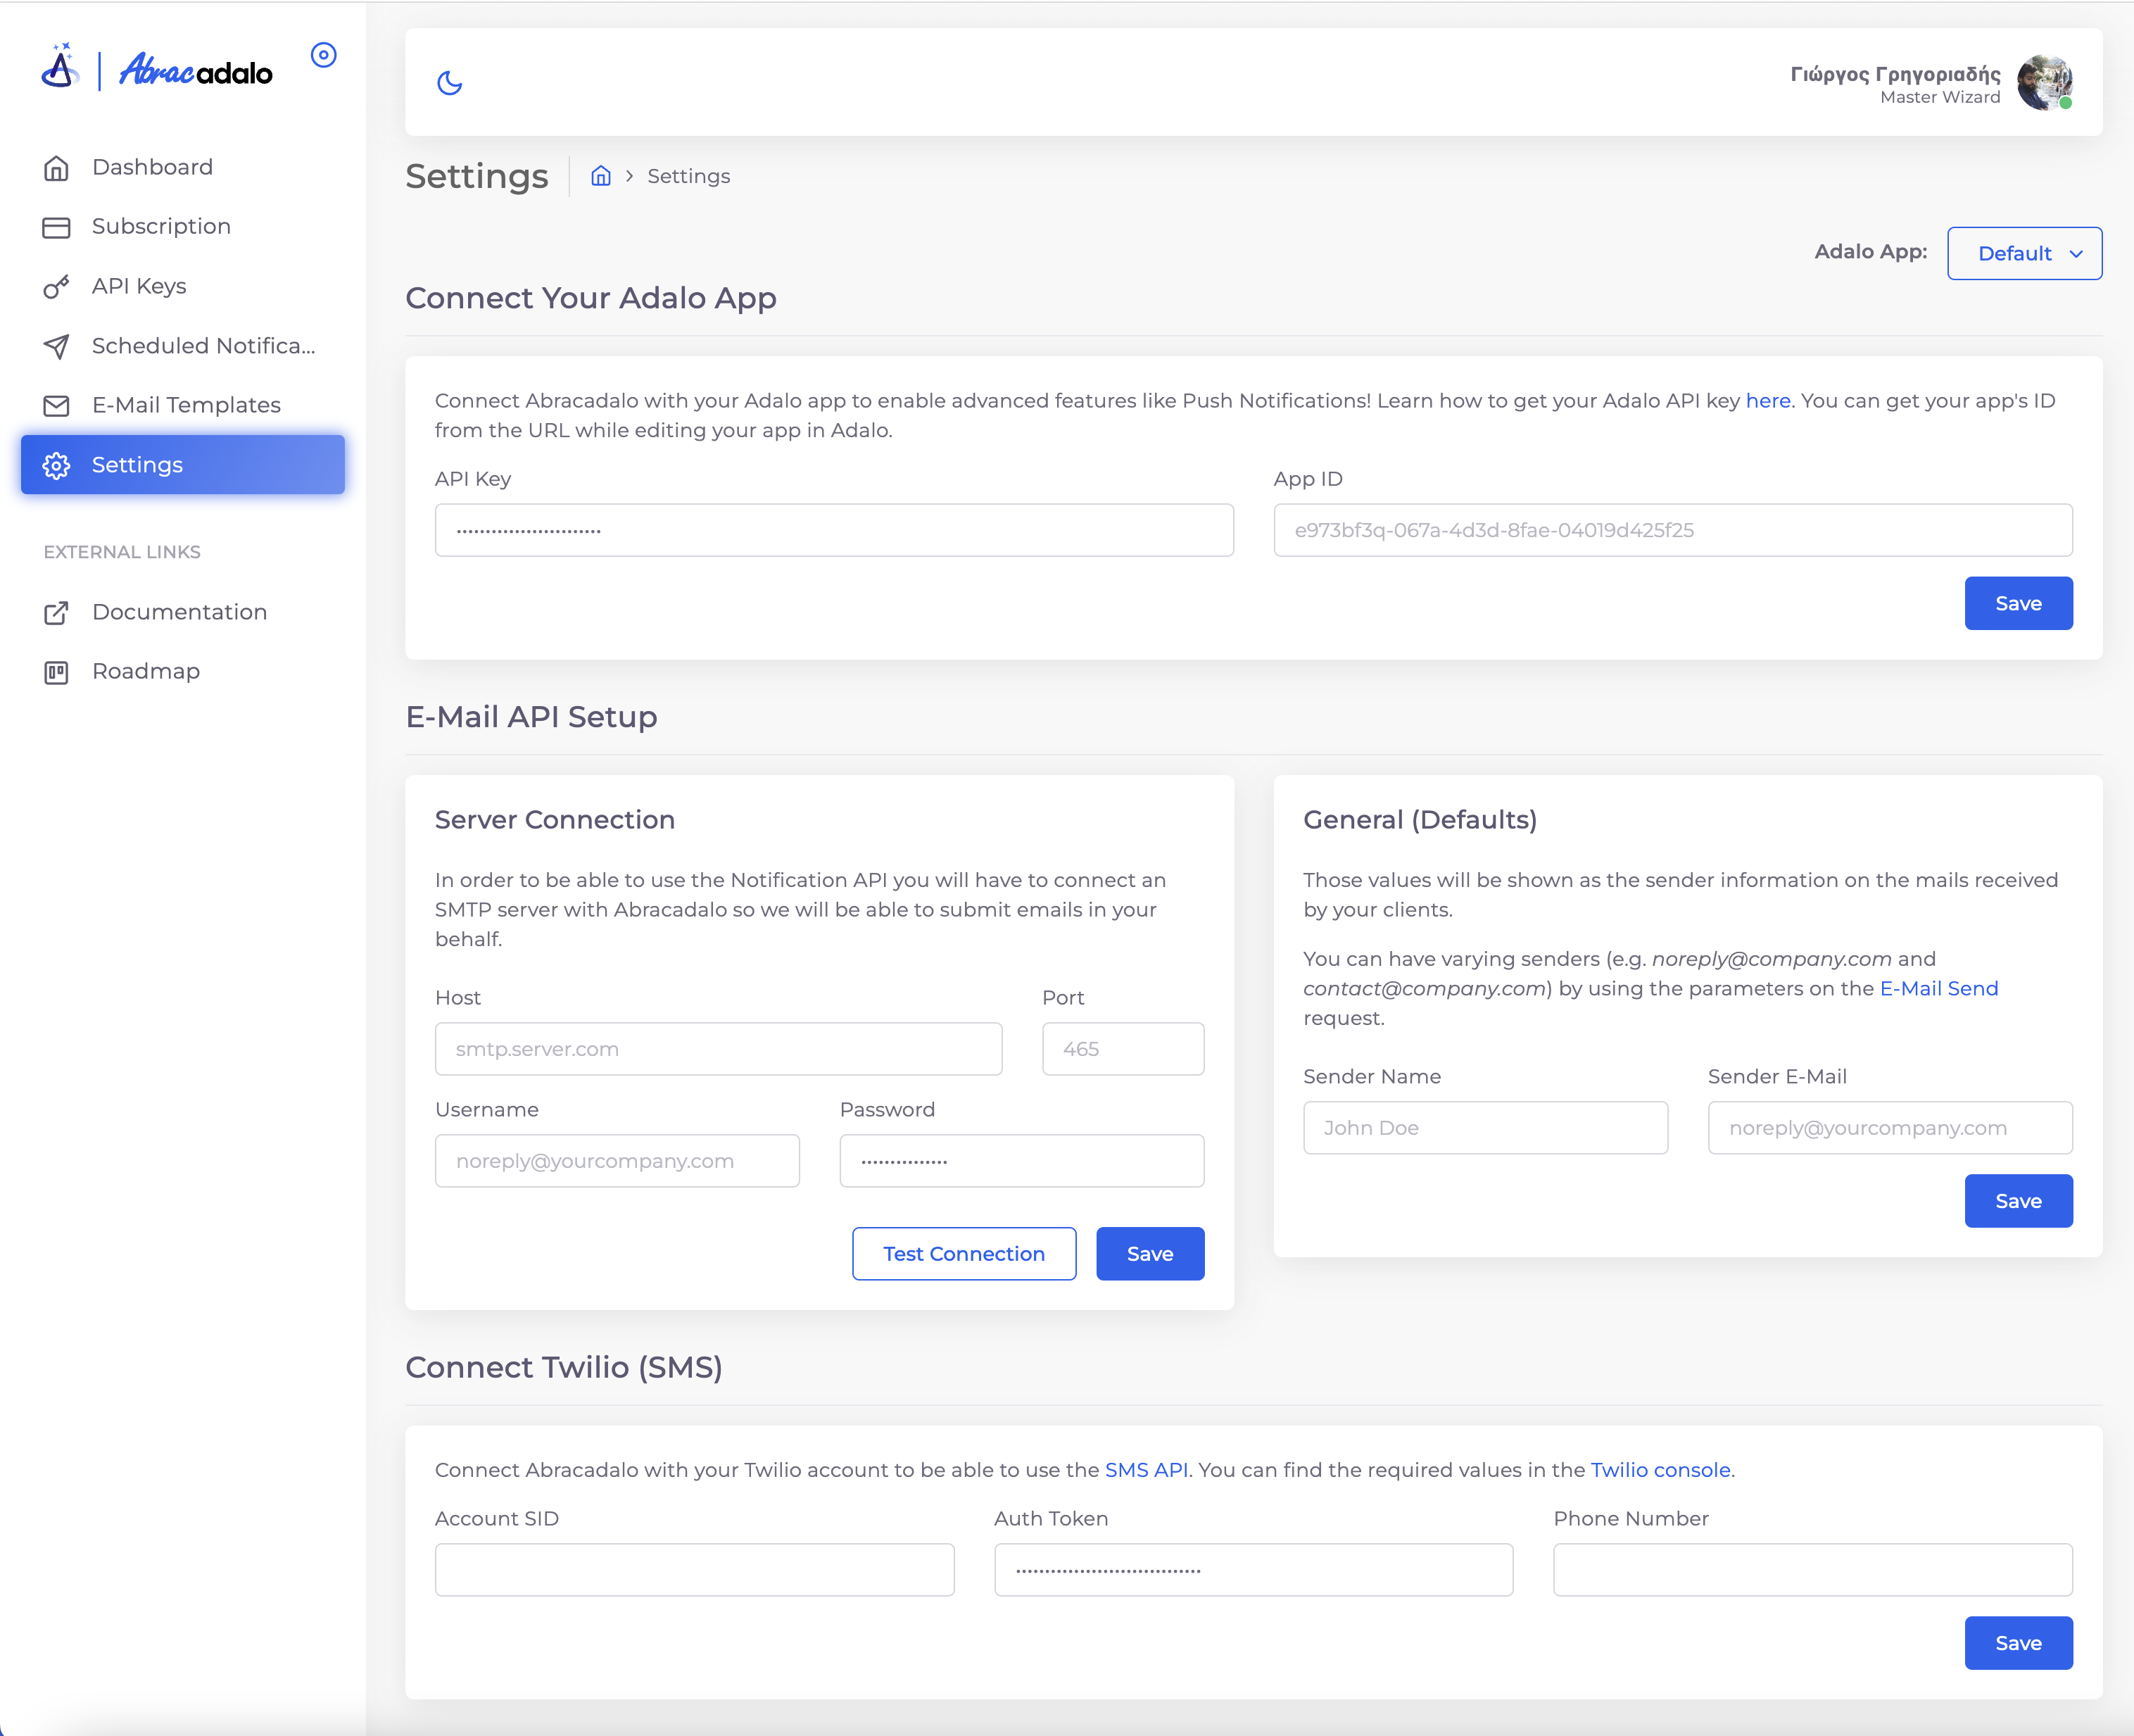Image resolution: width=2134 pixels, height=1736 pixels.
Task: Click the sidebar collapse circle icon
Action: pos(323,55)
